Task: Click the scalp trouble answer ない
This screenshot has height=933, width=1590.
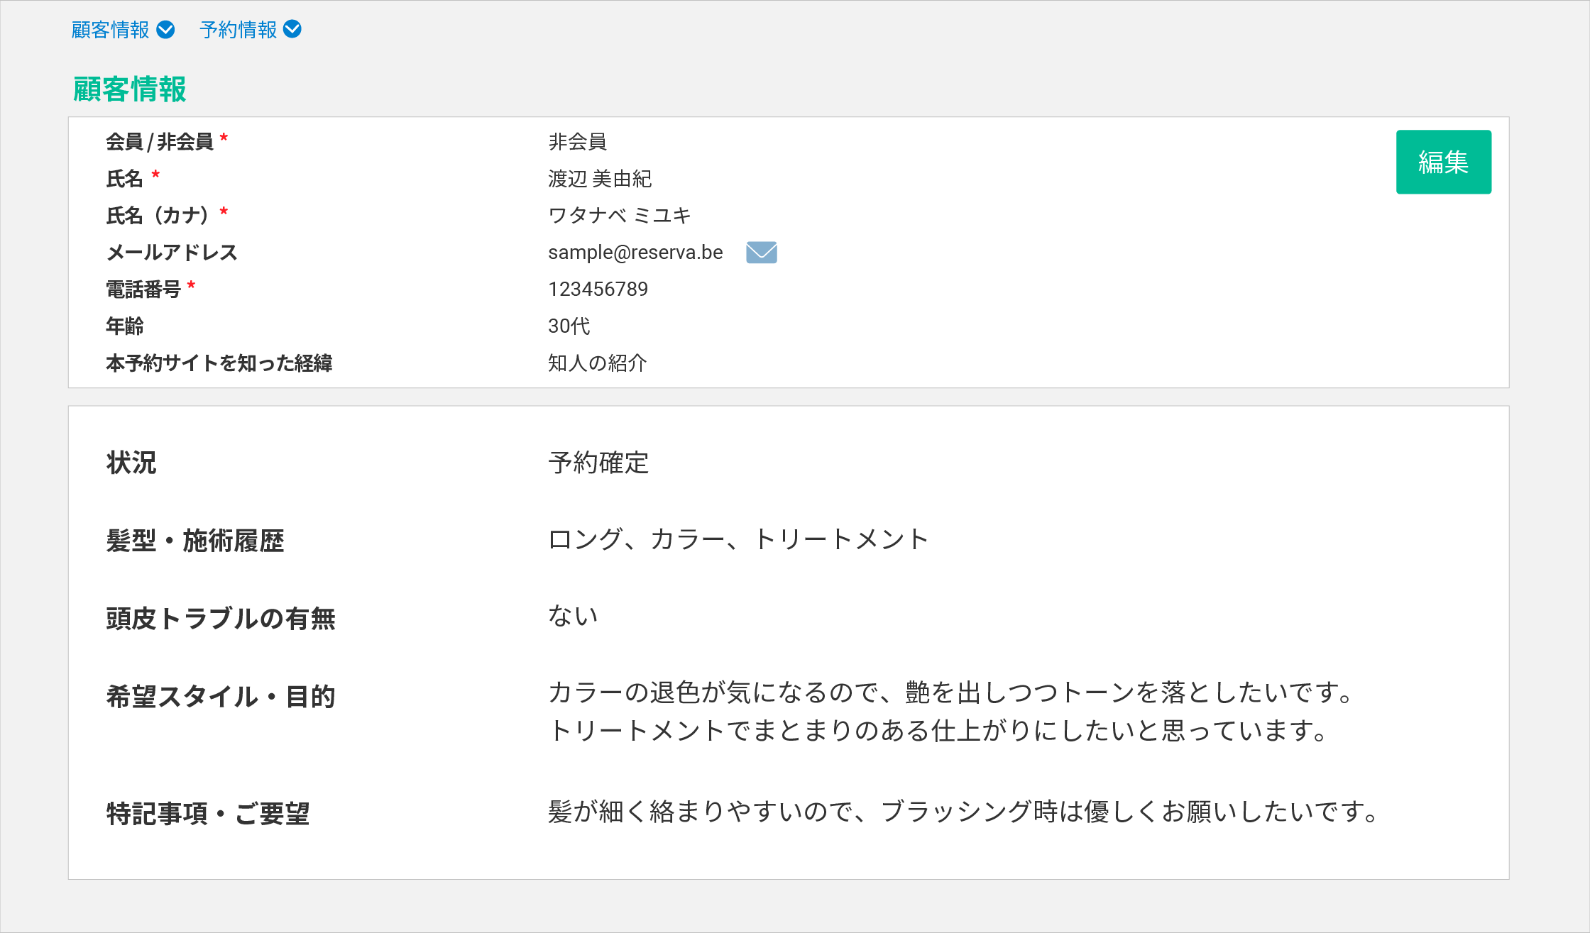Action: [x=573, y=616]
